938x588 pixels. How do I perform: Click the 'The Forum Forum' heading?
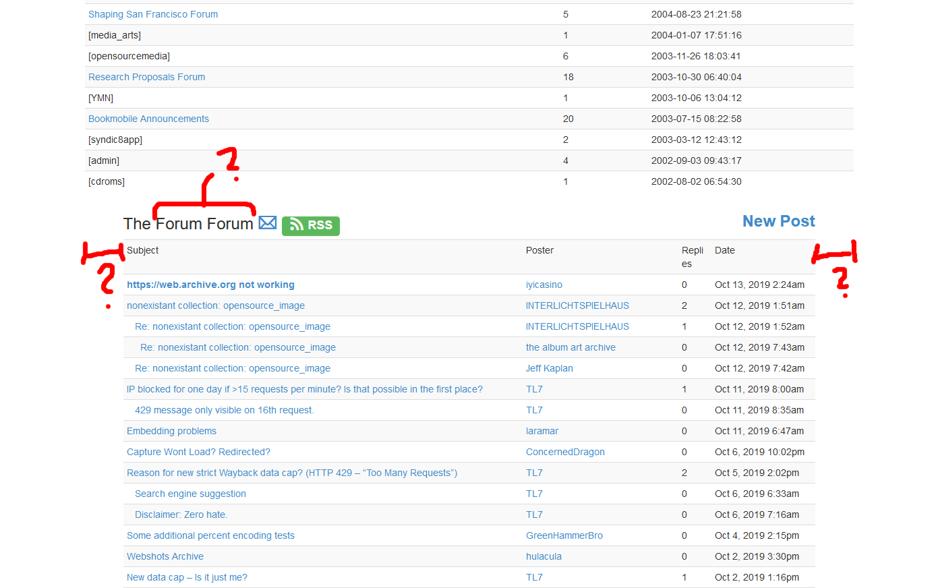(x=188, y=224)
